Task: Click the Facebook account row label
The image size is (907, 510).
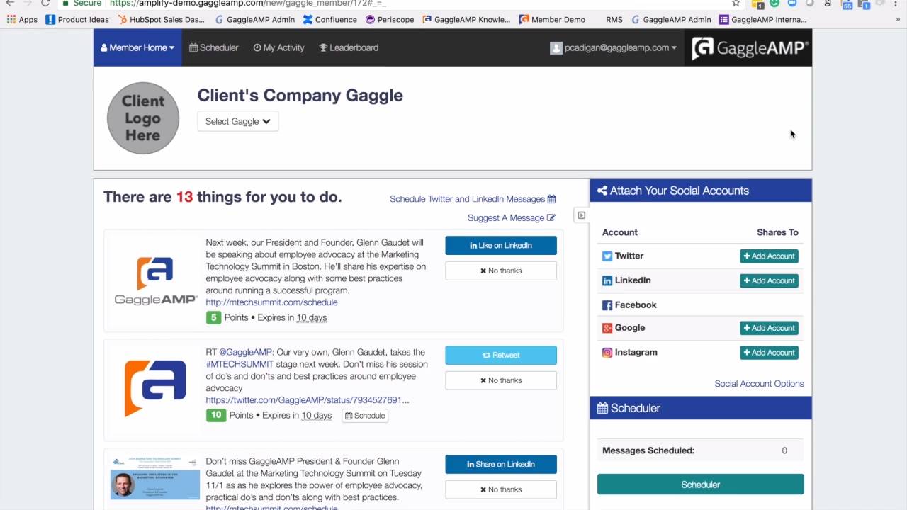Action: pos(636,305)
